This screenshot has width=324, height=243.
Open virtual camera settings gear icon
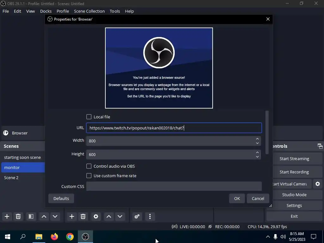coord(318,184)
